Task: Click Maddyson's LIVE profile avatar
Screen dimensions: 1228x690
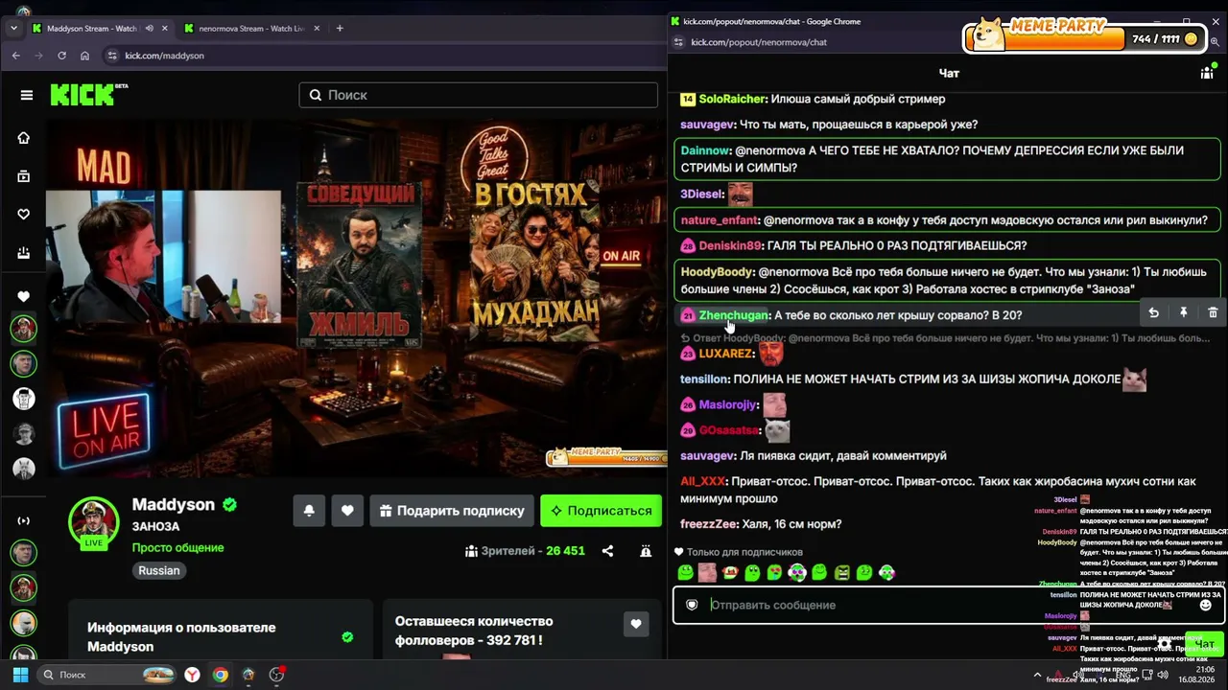Action: point(93,521)
